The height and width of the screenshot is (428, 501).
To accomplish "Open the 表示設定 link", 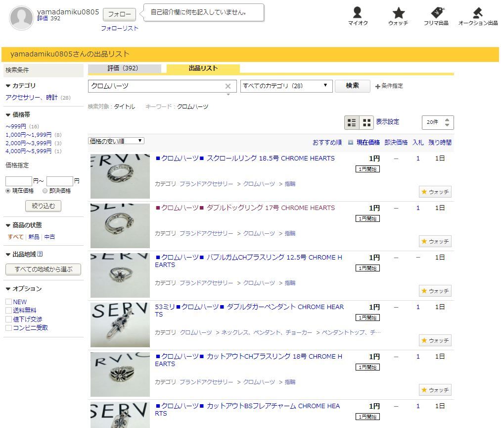I will (387, 122).
